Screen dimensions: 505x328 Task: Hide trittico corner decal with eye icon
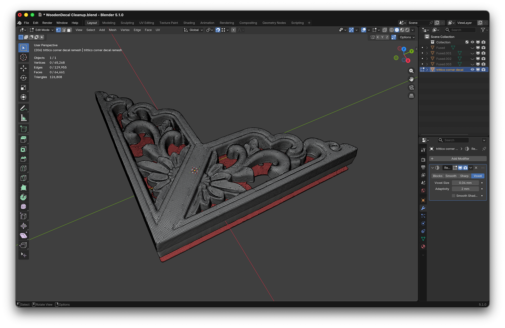pos(472,70)
